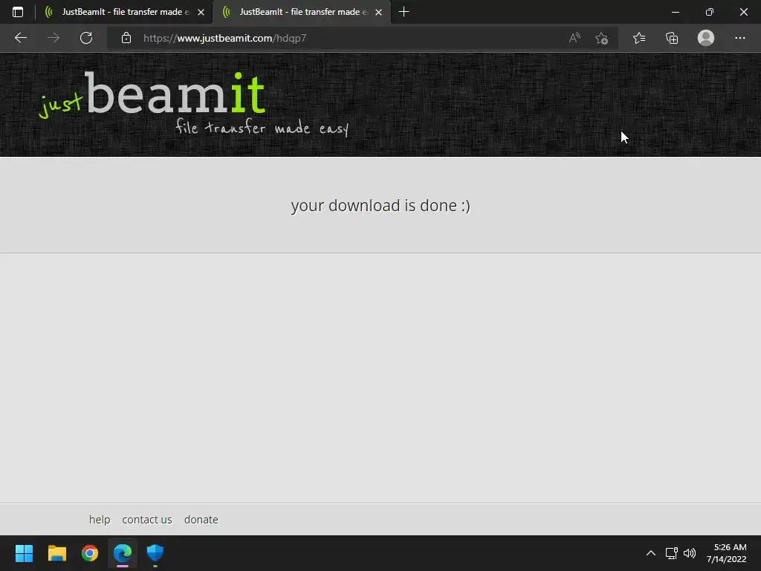
Task: Click Microsoft Edge taskbar icon
Action: pyautogui.click(x=123, y=553)
